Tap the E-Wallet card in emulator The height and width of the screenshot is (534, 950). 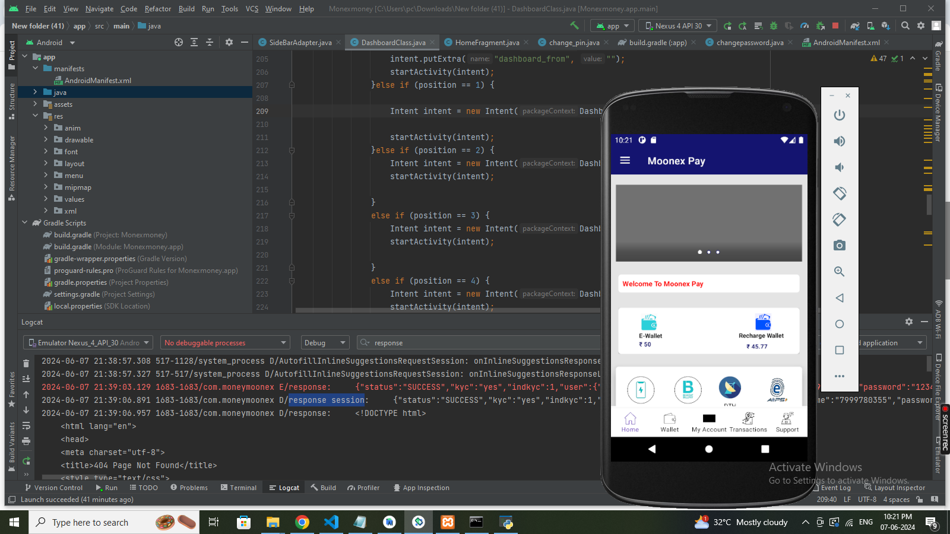650,331
